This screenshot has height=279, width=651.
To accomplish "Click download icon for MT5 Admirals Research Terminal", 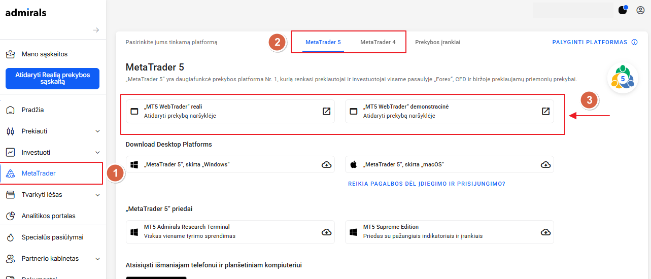I will click(x=327, y=232).
